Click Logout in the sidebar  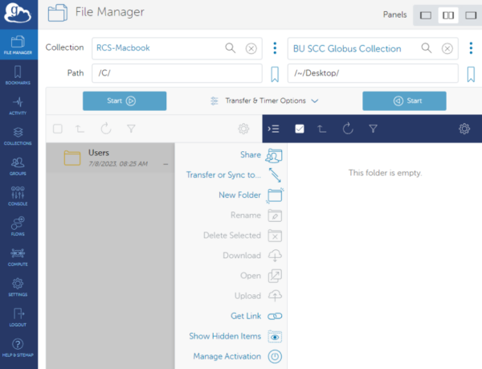pyautogui.click(x=18, y=318)
